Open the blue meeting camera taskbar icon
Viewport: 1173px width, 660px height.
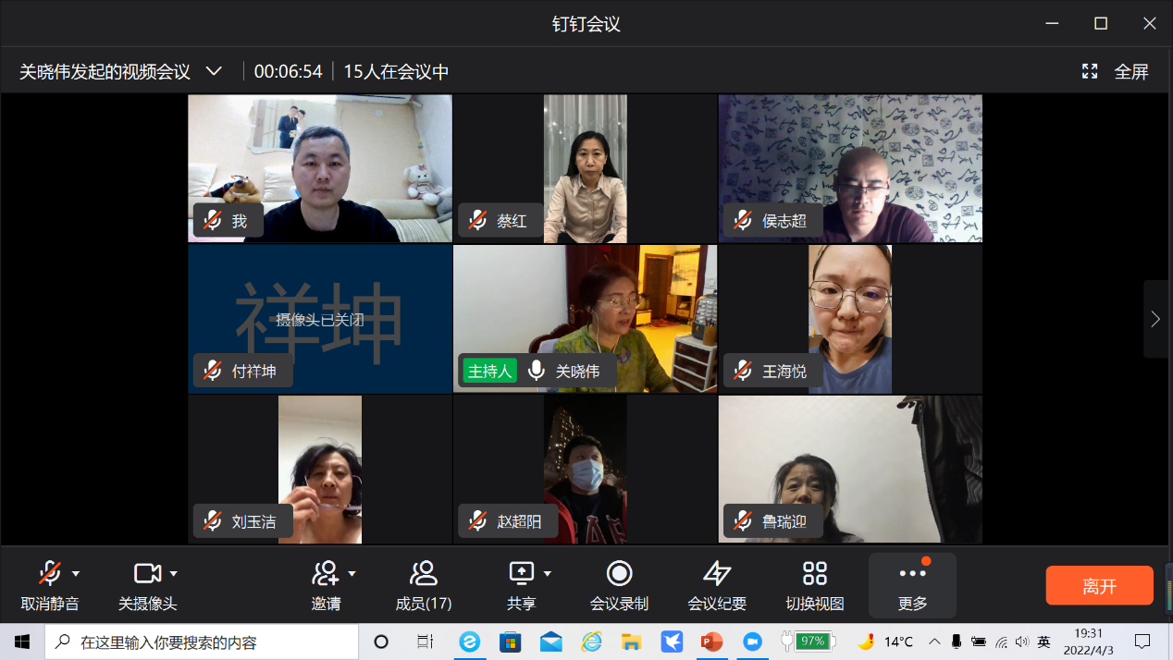(x=753, y=642)
